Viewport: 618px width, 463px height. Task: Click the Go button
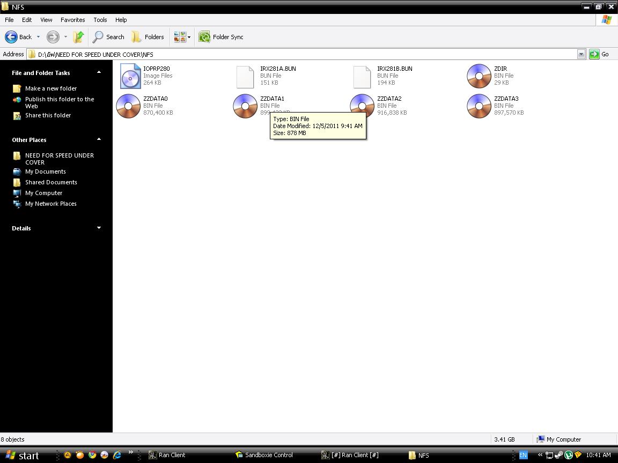[599, 54]
